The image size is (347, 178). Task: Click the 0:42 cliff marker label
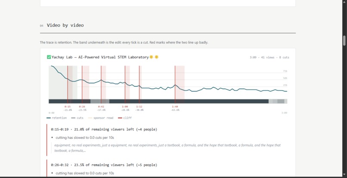point(101,107)
